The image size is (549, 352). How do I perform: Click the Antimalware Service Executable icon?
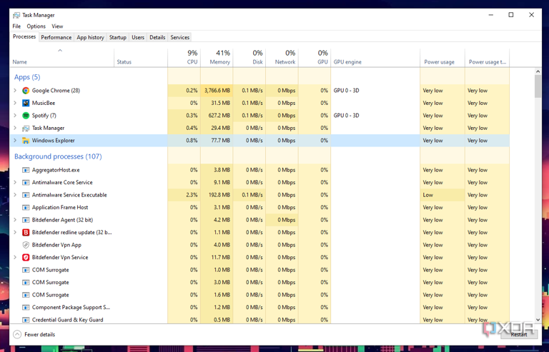[26, 195]
